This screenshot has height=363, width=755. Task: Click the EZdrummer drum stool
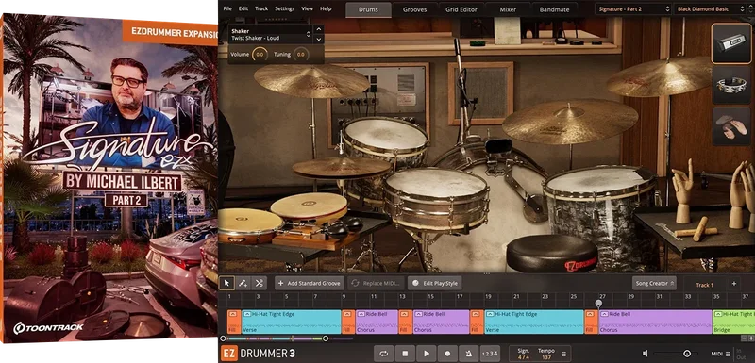(x=552, y=254)
